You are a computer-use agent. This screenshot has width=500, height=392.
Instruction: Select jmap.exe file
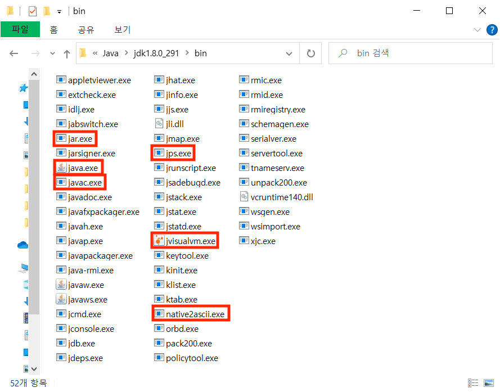177,139
